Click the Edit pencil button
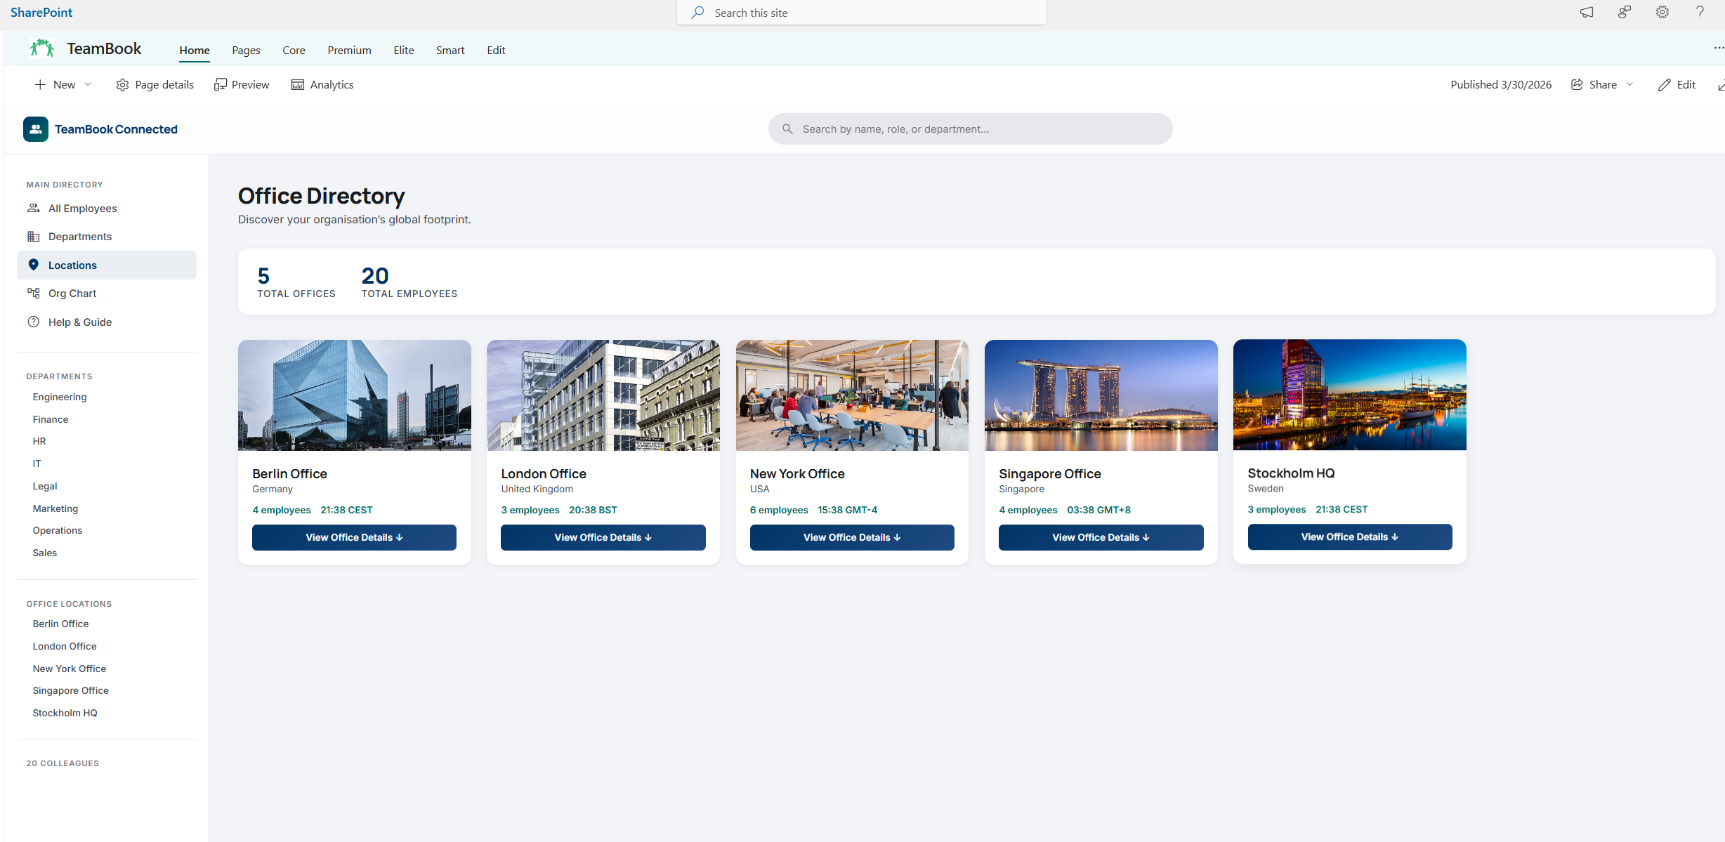The width and height of the screenshot is (1725, 842). coord(1677,85)
